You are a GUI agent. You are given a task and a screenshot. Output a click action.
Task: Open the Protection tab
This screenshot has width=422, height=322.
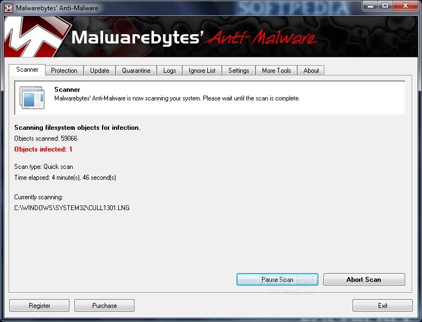[x=64, y=71]
